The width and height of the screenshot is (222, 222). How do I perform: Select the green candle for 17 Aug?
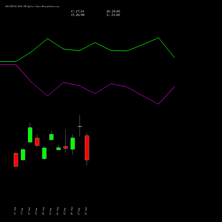(23, 155)
